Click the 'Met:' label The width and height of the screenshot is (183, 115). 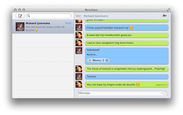[79, 16]
